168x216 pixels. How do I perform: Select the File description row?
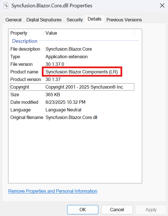[72, 49]
